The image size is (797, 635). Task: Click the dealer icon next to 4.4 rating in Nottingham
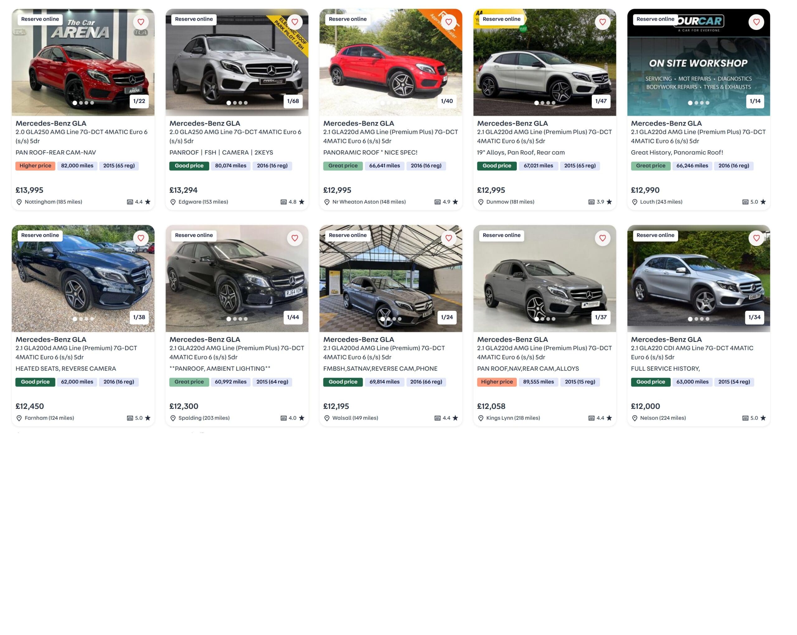click(130, 202)
